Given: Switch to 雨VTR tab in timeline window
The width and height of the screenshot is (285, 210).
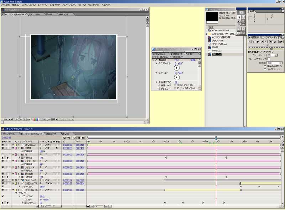Looking at the screenshot, I should [66, 134].
